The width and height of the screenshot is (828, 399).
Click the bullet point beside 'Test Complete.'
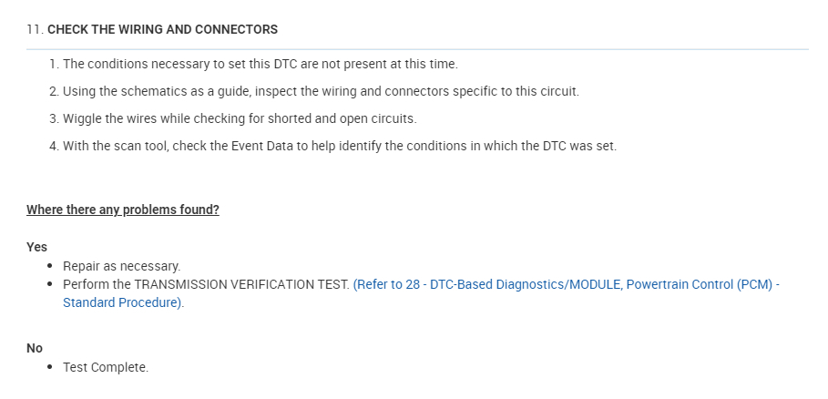[x=49, y=367]
